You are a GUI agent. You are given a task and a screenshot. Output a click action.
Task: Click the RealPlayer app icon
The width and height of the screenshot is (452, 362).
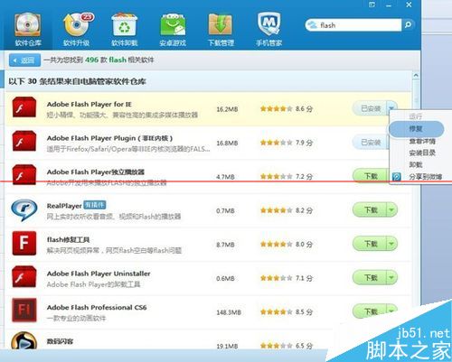click(24, 209)
